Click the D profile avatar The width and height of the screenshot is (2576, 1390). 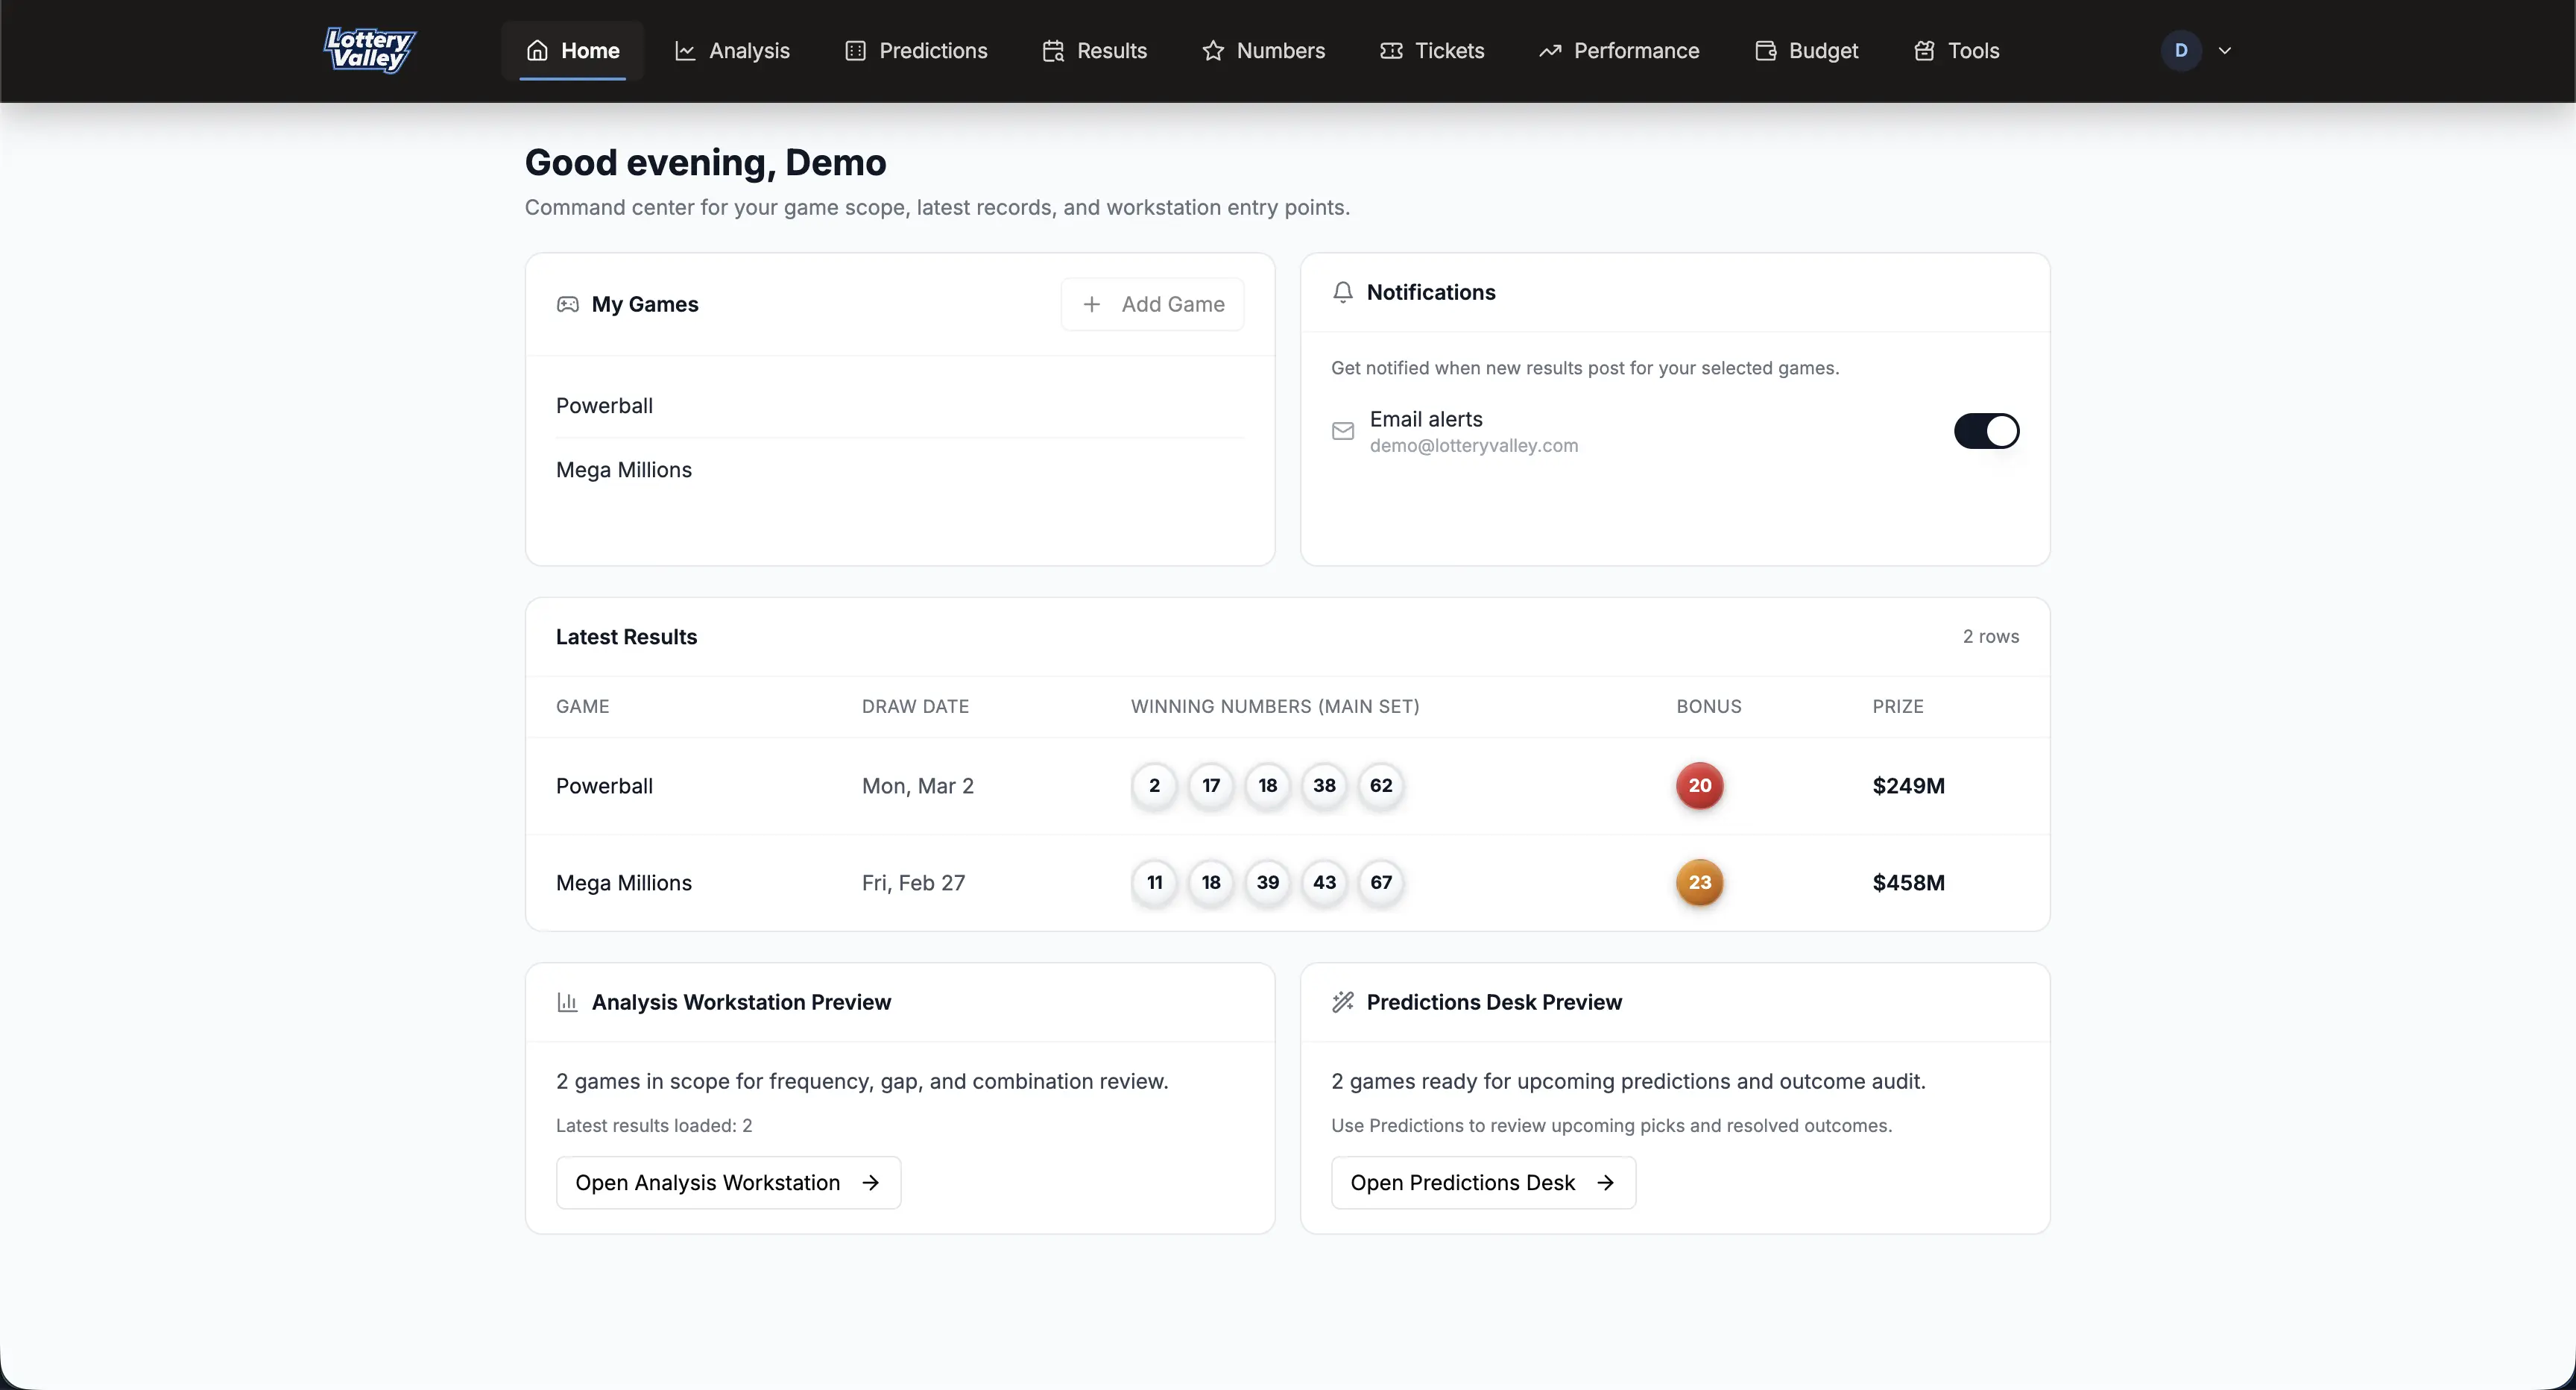[x=2180, y=50]
